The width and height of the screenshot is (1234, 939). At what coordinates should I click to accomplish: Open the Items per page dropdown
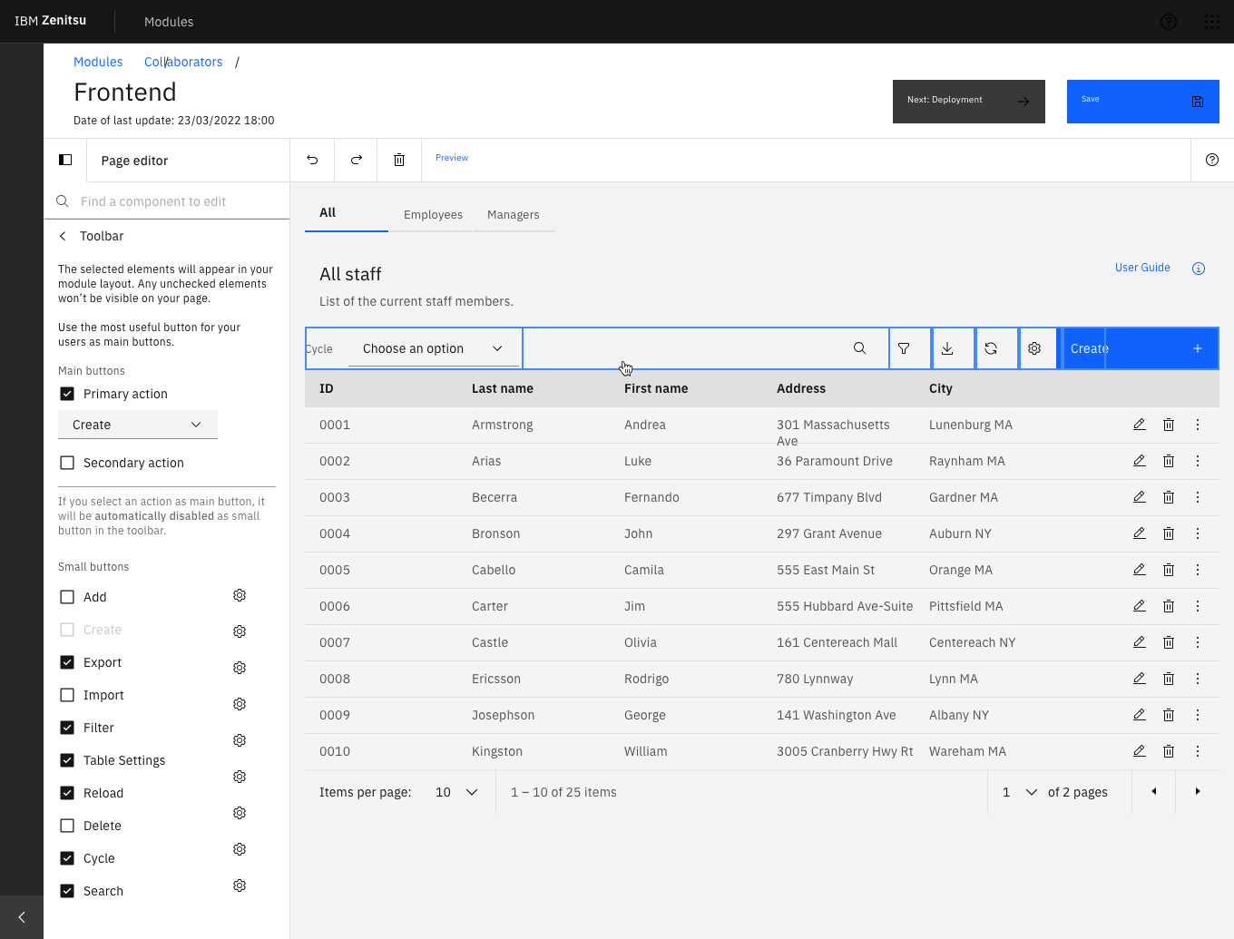[x=456, y=792]
